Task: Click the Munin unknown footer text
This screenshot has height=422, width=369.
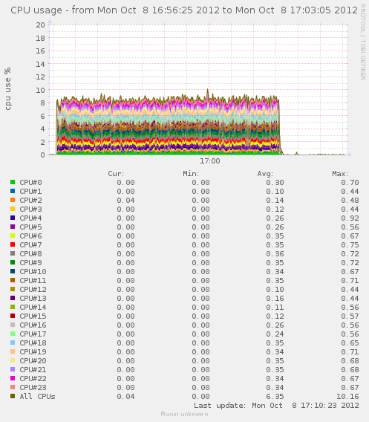Action: coord(184,414)
